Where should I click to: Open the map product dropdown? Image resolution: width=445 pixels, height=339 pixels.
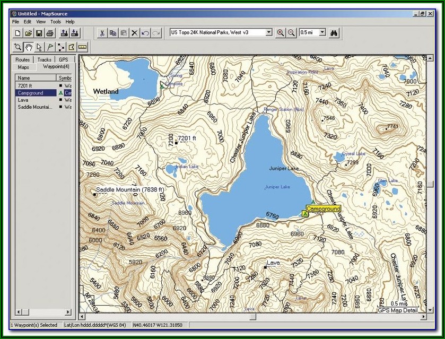tap(268, 32)
